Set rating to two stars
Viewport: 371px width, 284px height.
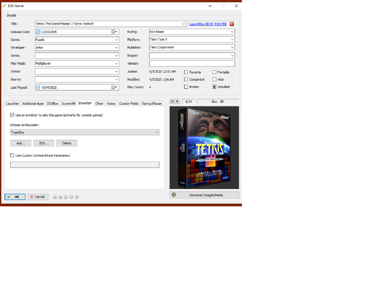click(60, 197)
